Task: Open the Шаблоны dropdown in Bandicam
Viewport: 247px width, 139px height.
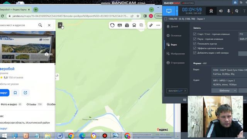Action: tap(224, 91)
